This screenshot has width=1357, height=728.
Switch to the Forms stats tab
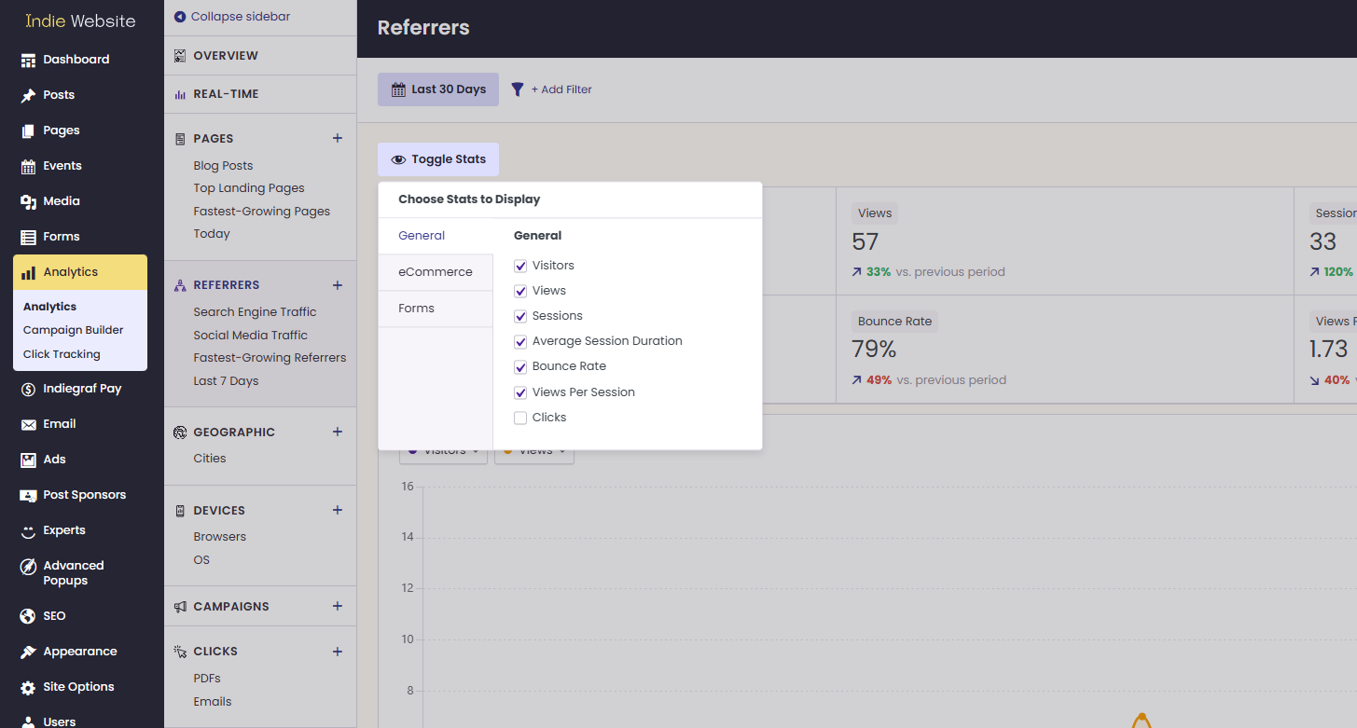click(436, 309)
